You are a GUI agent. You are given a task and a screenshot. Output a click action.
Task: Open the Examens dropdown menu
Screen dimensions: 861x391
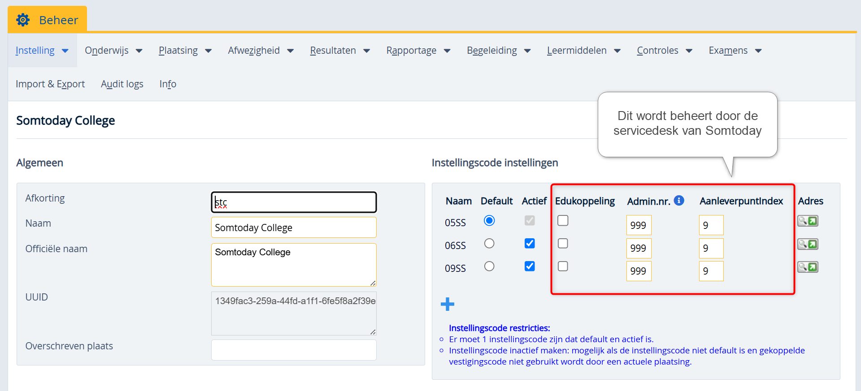(x=735, y=51)
